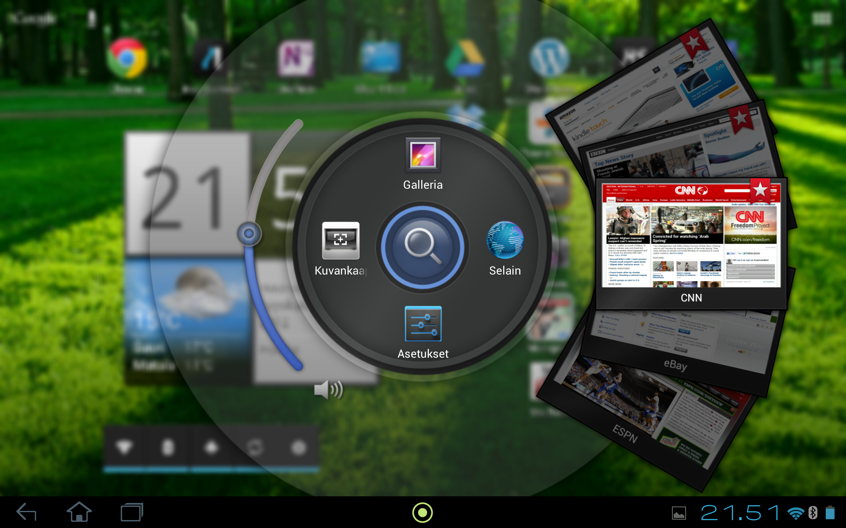Open the image notification icon in status bar
The image size is (846, 528).
pyautogui.click(x=679, y=513)
